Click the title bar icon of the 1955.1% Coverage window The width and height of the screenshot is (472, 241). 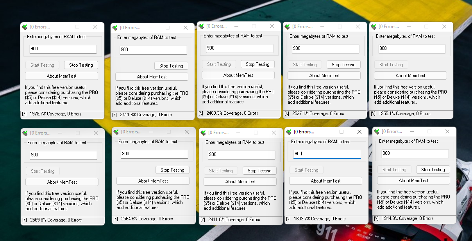tap(374, 27)
